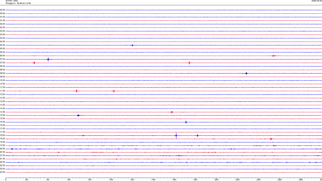Click the 14m tick on the time axis
Screen dimensions: 322x181
pos(153,180)
